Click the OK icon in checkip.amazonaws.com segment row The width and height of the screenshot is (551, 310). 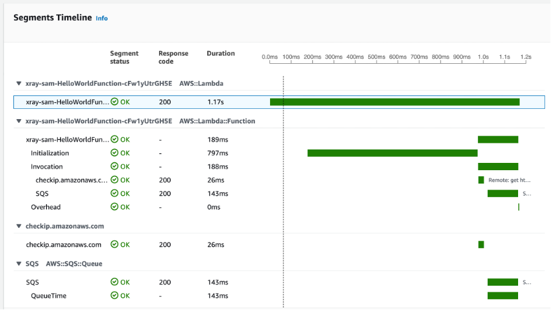tap(115, 244)
